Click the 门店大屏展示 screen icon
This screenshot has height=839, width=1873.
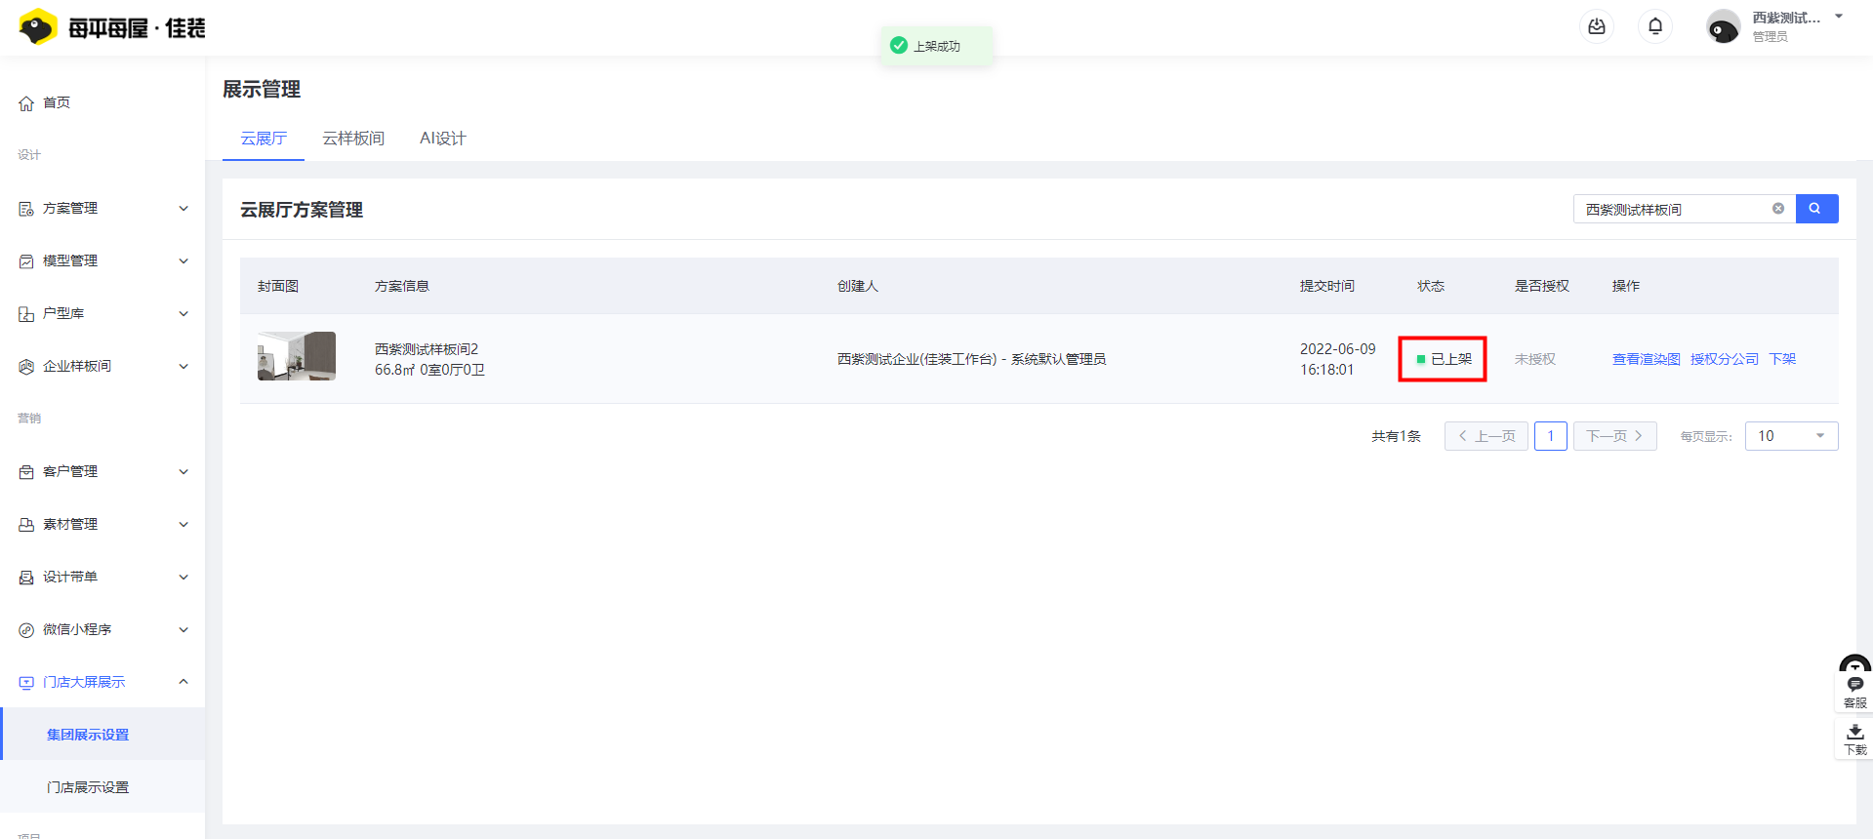click(26, 683)
